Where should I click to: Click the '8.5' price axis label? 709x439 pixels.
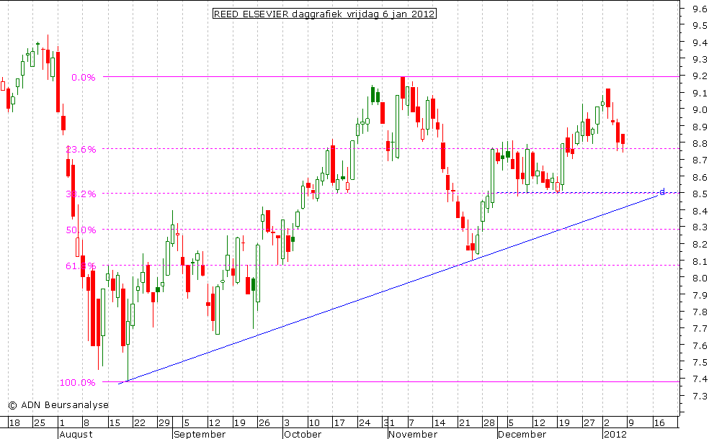pos(700,194)
